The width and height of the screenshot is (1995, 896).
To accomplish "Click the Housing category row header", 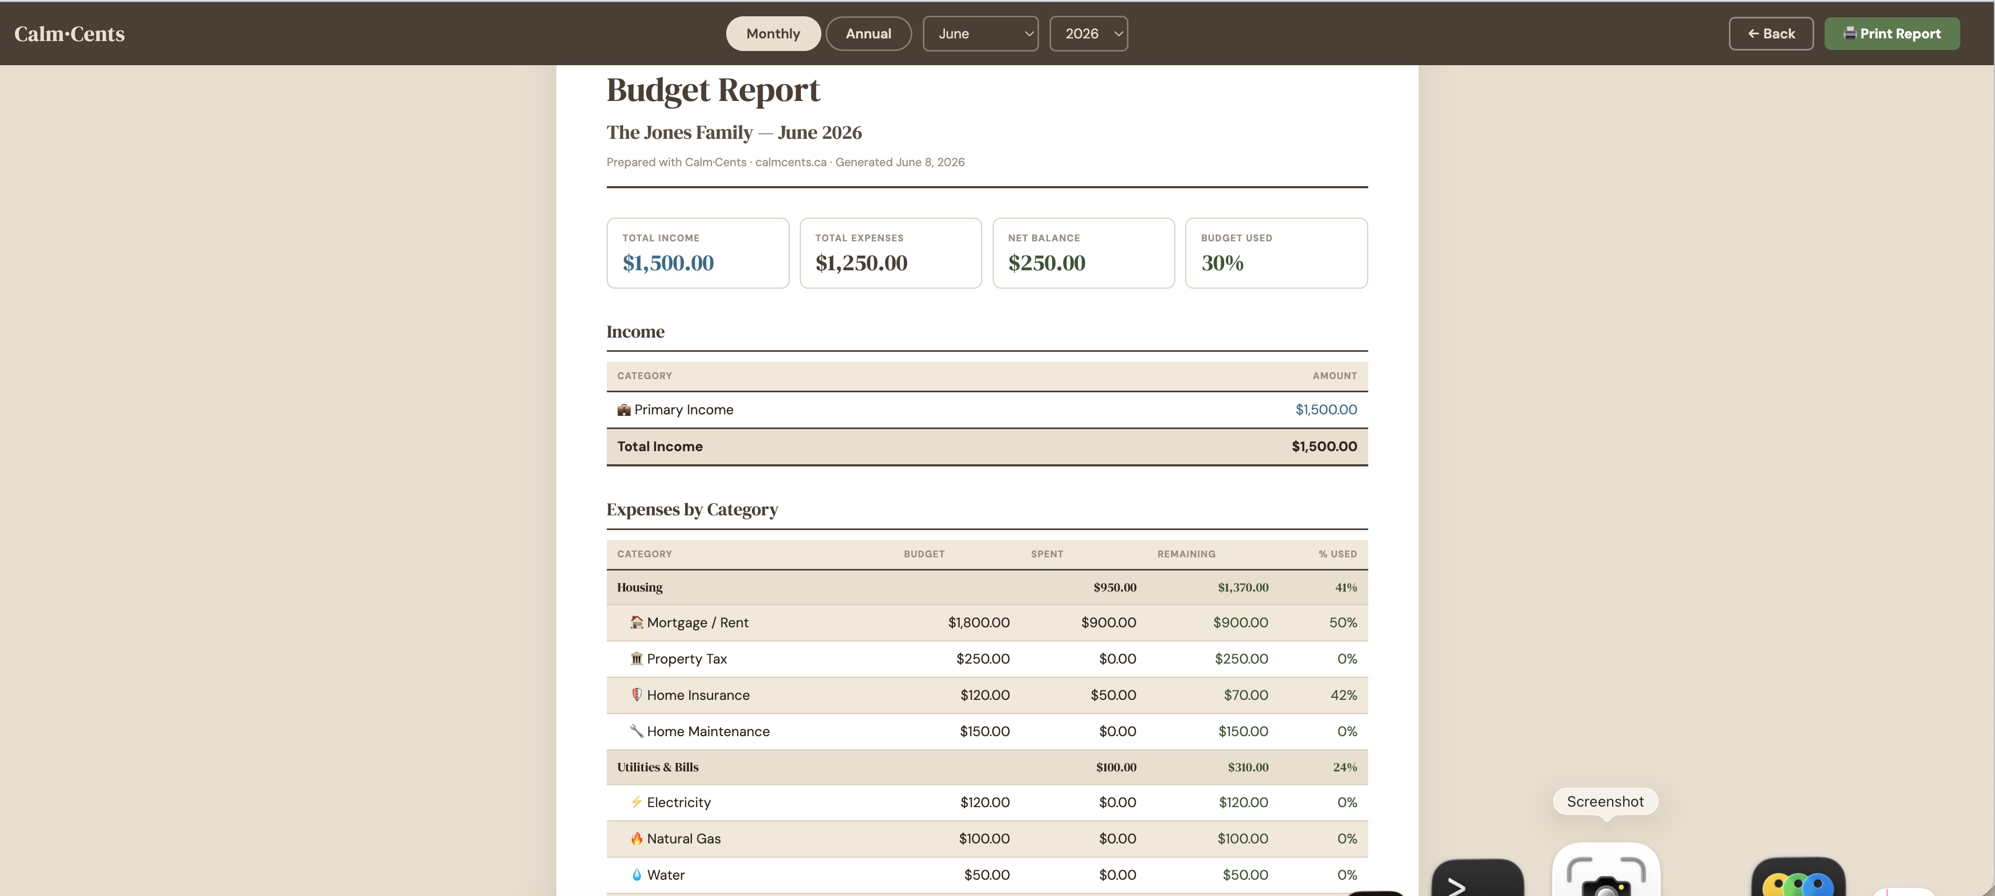I will pos(986,587).
